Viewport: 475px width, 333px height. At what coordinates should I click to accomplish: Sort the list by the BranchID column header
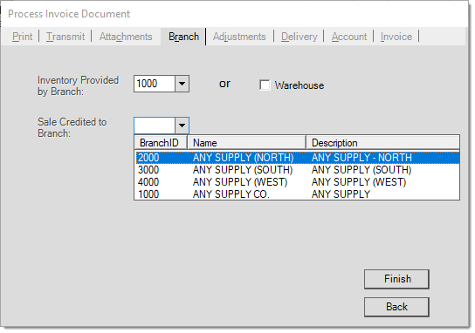coord(161,143)
